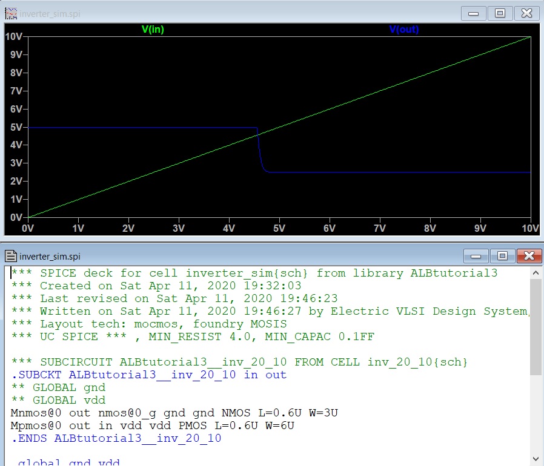Viewport: 544px width, 466px height.
Task: Select the green V(in) trace label
Action: pyautogui.click(x=154, y=29)
